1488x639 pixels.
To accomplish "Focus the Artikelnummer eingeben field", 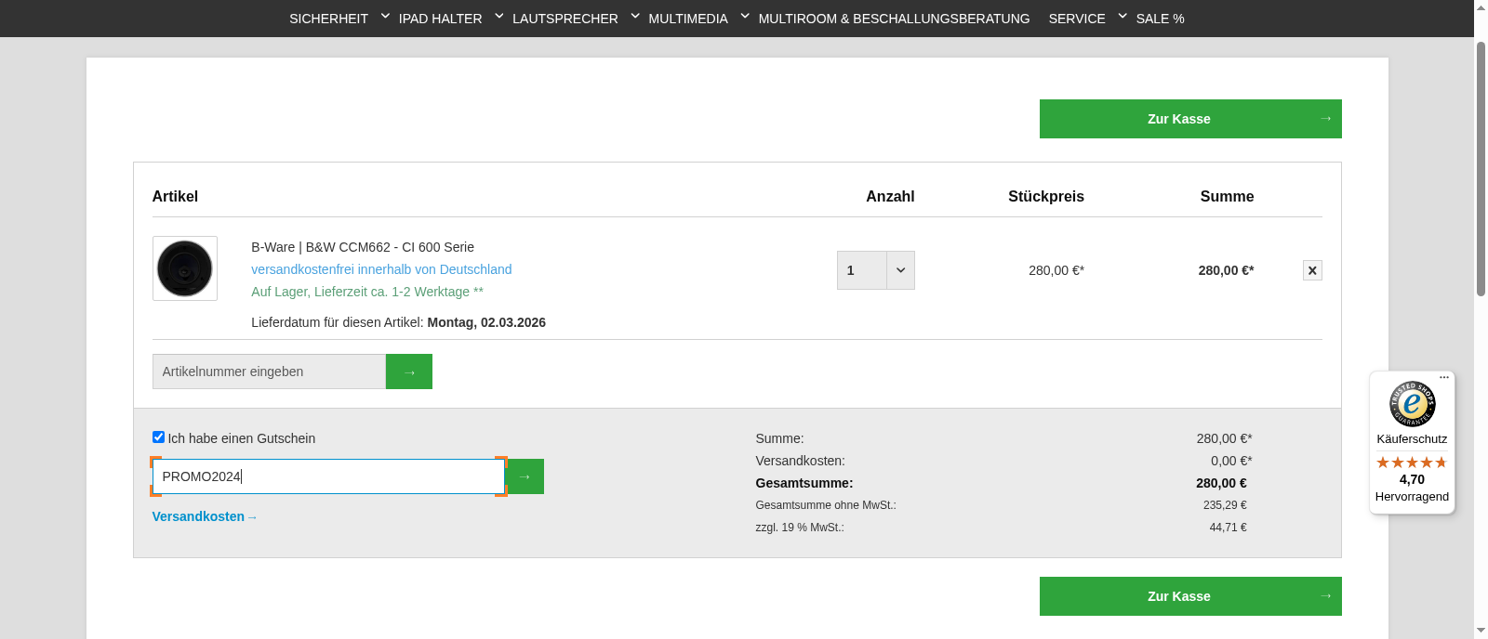I will click(x=269, y=372).
